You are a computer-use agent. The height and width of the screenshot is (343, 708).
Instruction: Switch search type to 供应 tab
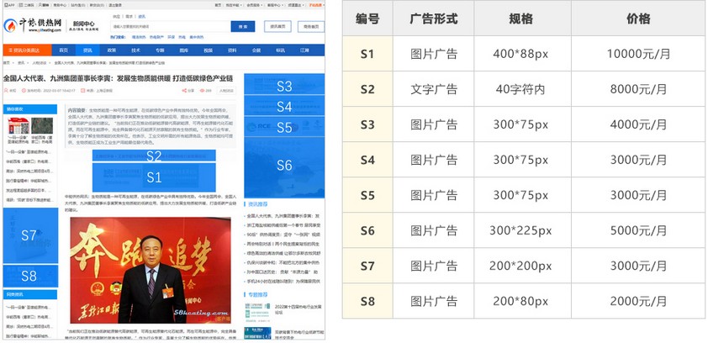pos(117,16)
